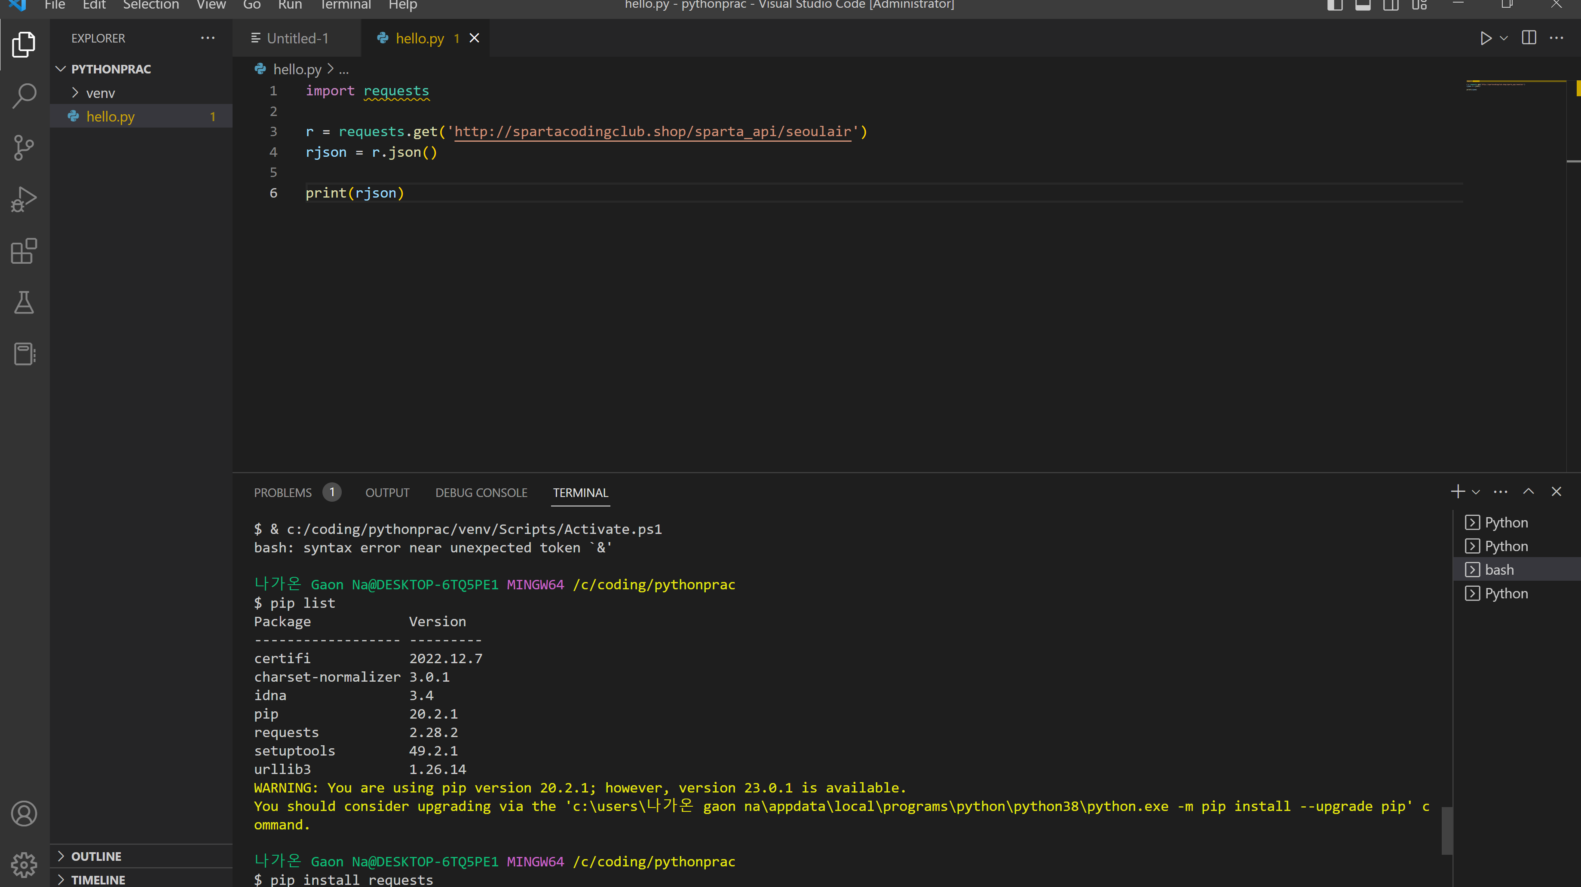1581x887 pixels.
Task: Click the terminal vertical scrollbar thumb
Action: coord(1446,830)
